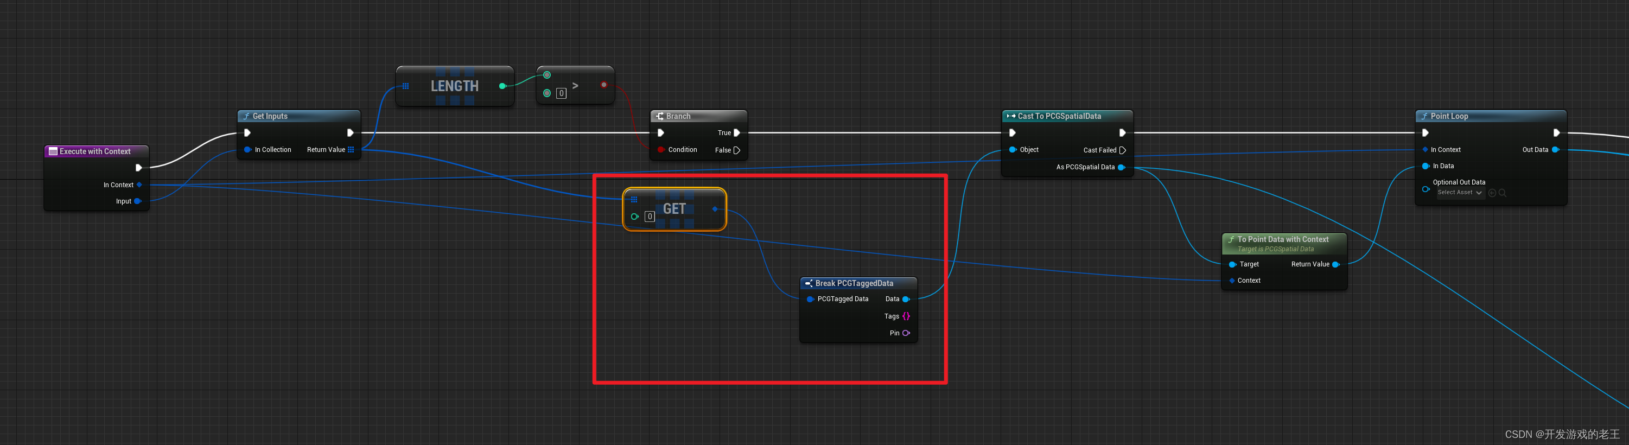
Task: Click Condition pin on Branch node
Action: (x=661, y=150)
